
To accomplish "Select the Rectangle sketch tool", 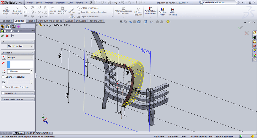I will pos(26,12).
